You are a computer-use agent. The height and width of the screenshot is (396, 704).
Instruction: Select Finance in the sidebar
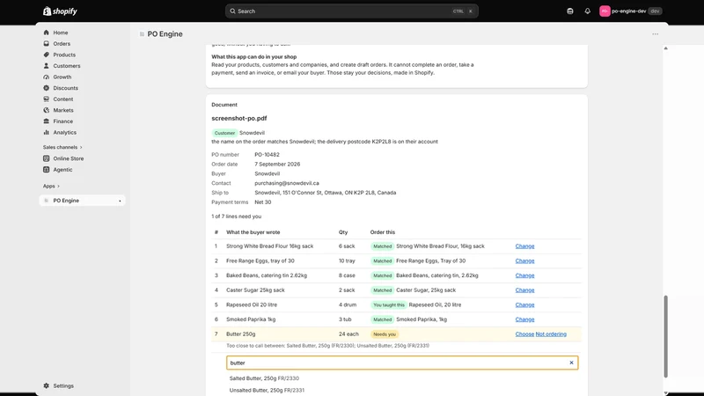coord(62,121)
